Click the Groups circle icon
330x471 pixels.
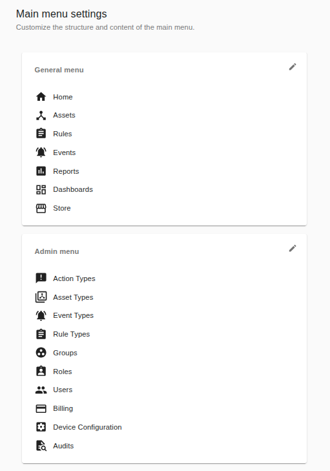click(41, 353)
